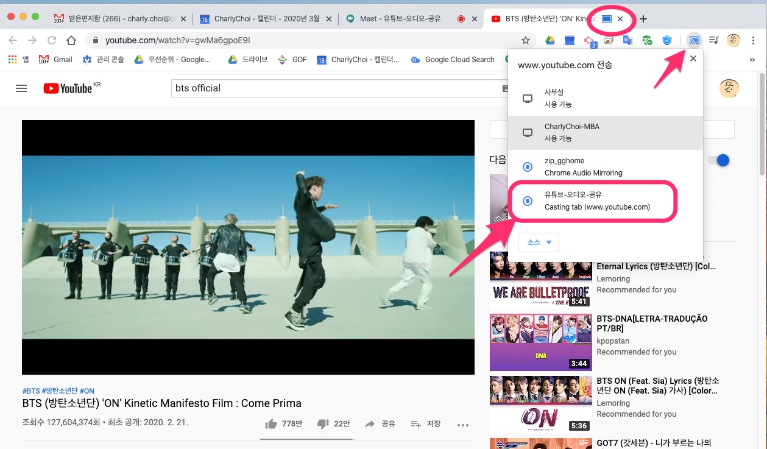Open more actions three-dot menu under video
Image resolution: width=767 pixels, height=449 pixels.
pos(462,425)
